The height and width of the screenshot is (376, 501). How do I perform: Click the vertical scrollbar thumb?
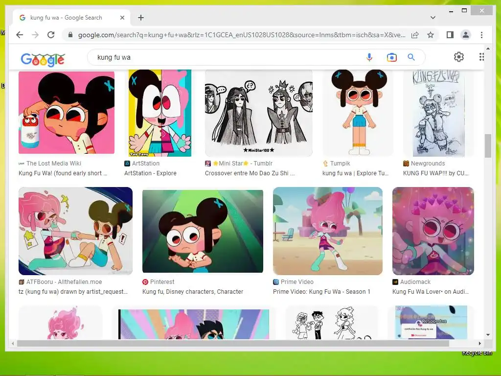tap(488, 146)
